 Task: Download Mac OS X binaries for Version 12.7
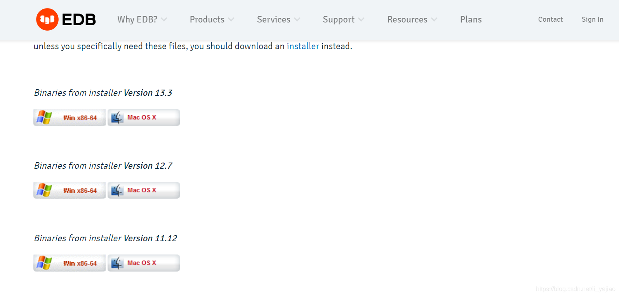(143, 190)
